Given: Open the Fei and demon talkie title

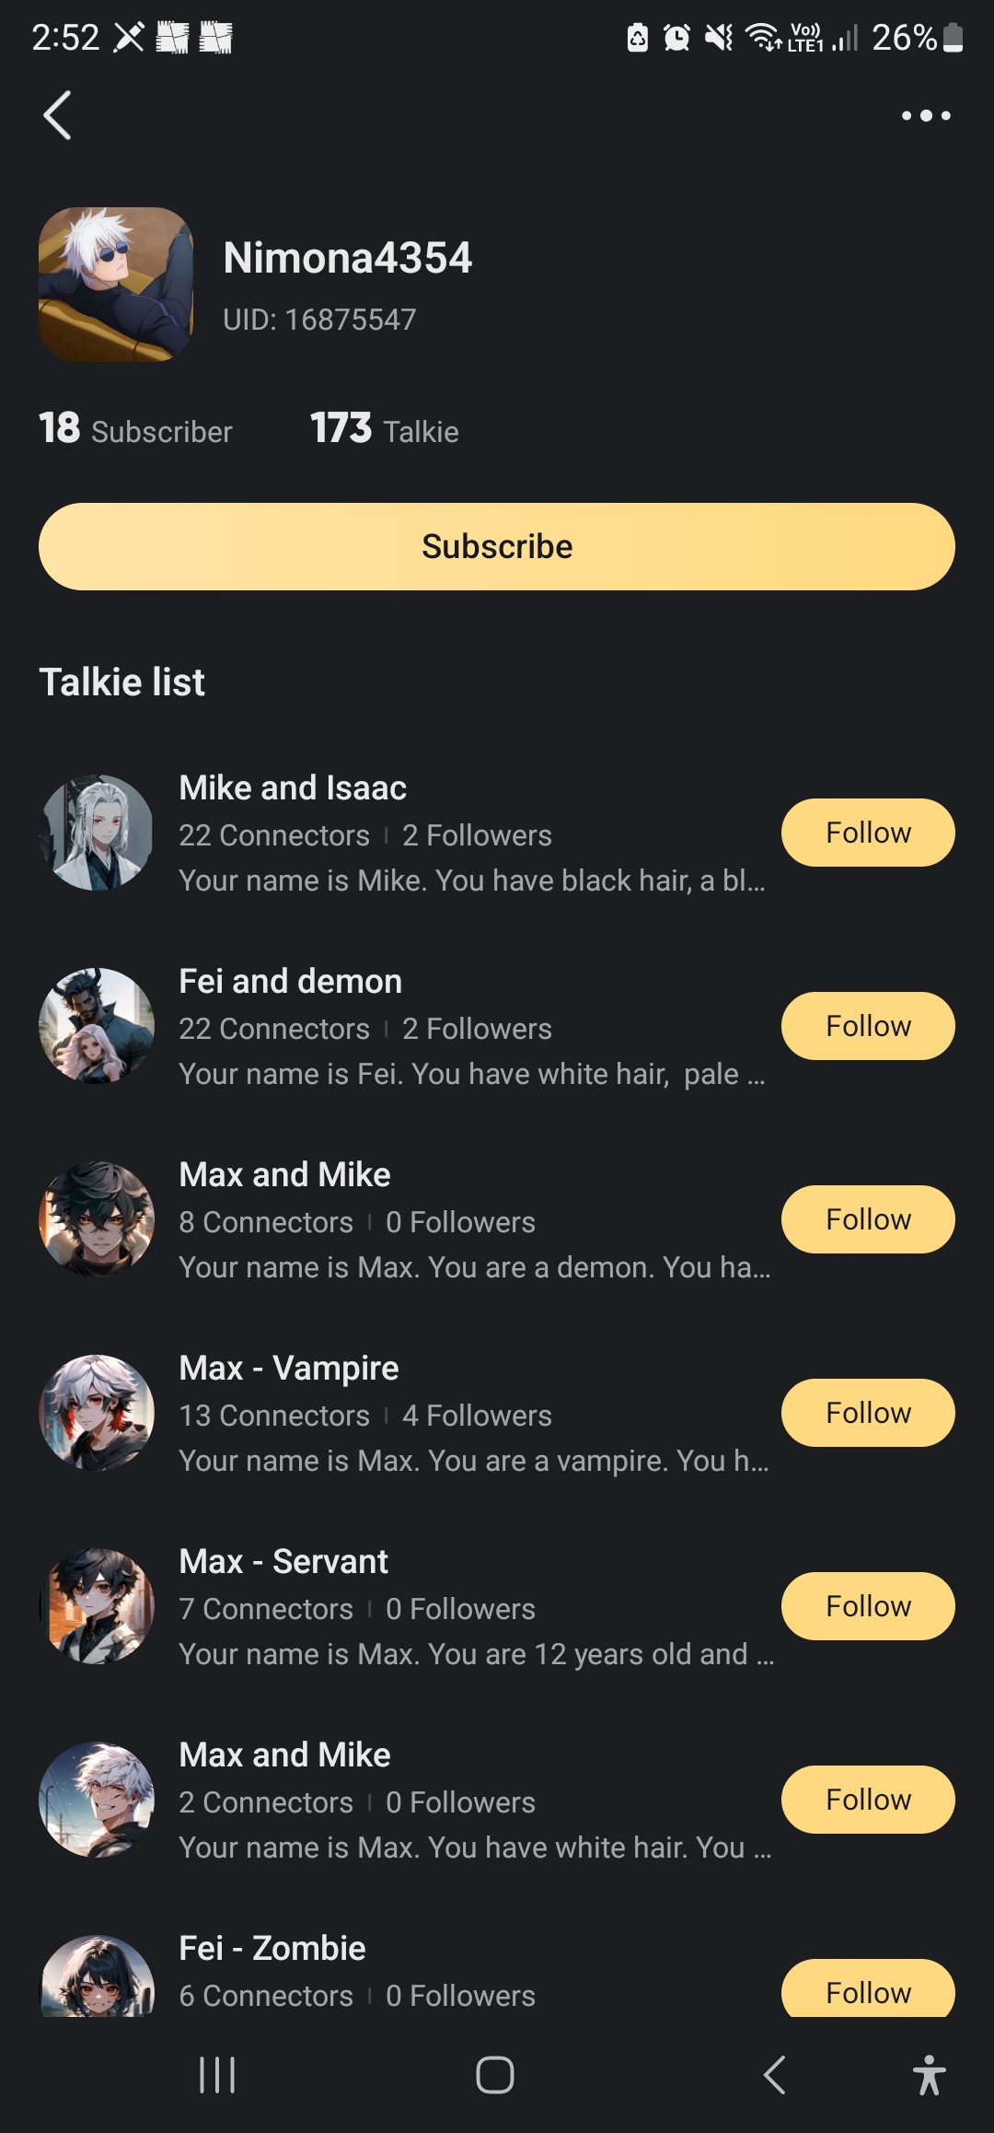Looking at the screenshot, I should pyautogui.click(x=290, y=982).
